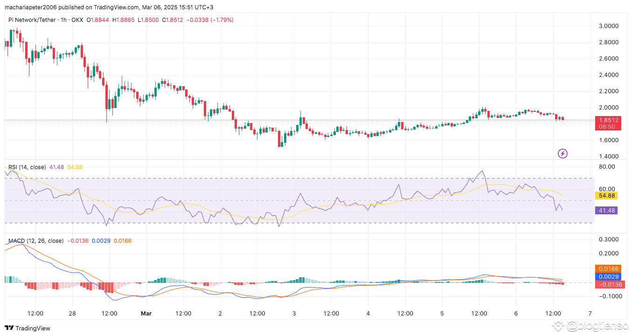Click the price change text −0.0338 (−1.79%)
The height and width of the screenshot is (336, 632).
pyautogui.click(x=210, y=20)
